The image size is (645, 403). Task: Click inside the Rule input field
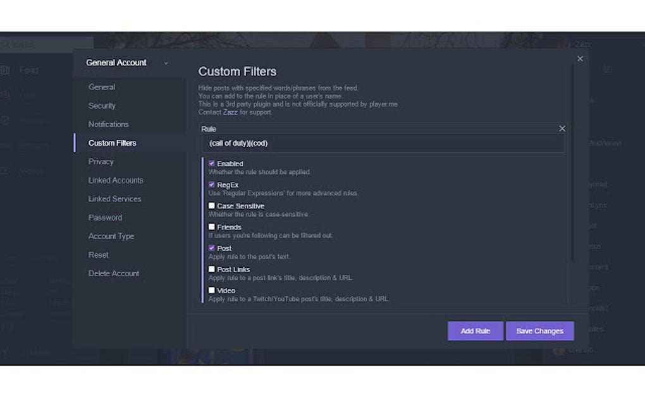(379, 143)
